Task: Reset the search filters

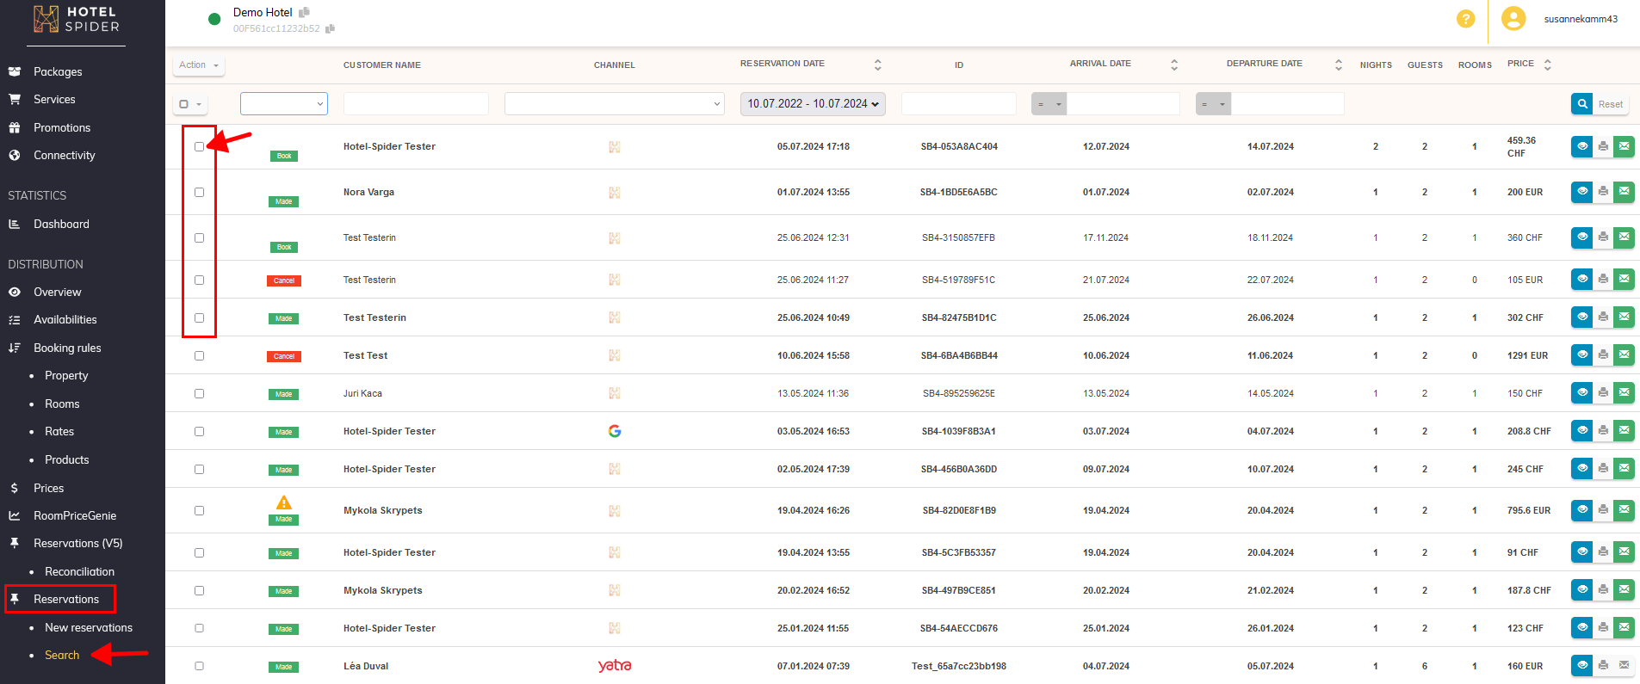Action: [x=1610, y=104]
